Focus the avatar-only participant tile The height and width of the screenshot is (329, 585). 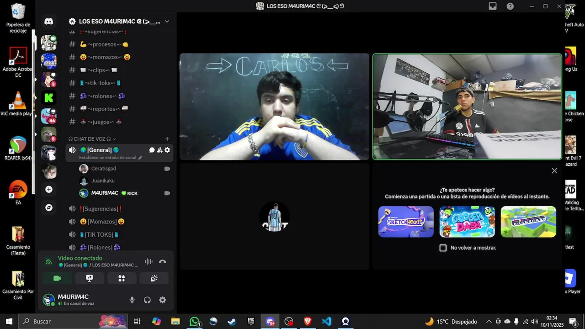coord(274,216)
